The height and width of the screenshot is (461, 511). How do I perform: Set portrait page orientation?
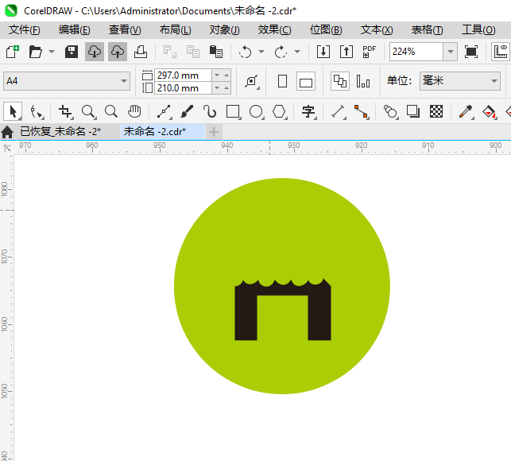[283, 81]
